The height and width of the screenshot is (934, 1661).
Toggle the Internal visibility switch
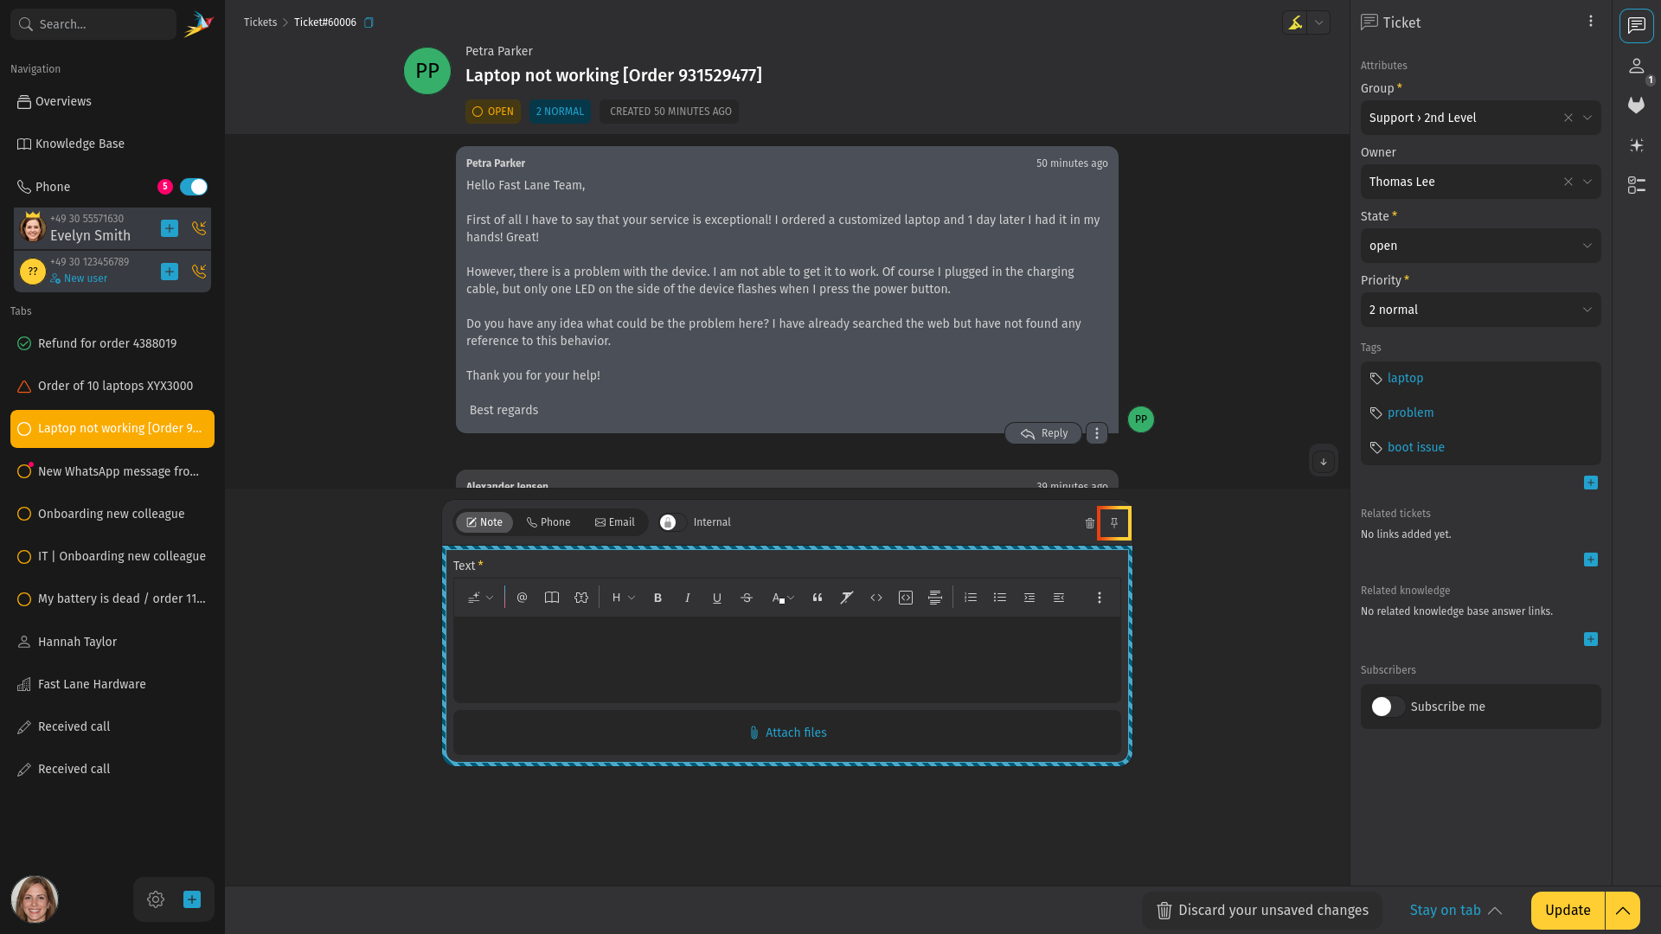(672, 522)
